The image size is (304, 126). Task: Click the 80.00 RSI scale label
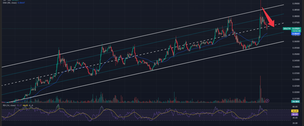coord(295,106)
